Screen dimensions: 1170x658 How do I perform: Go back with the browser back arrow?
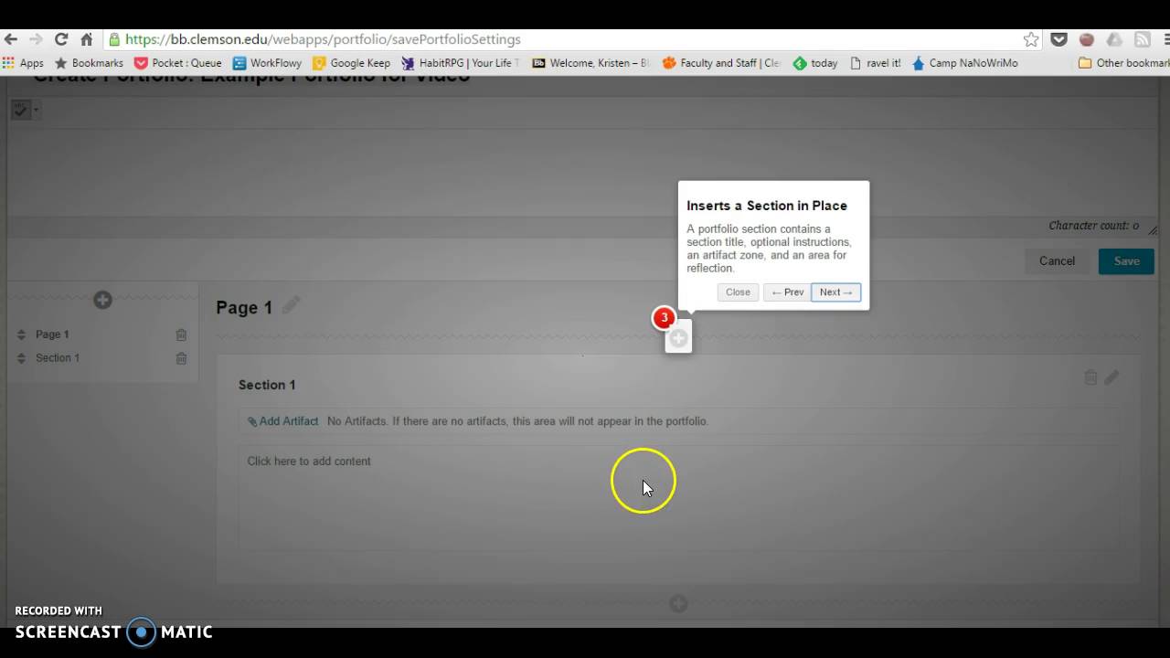point(11,39)
